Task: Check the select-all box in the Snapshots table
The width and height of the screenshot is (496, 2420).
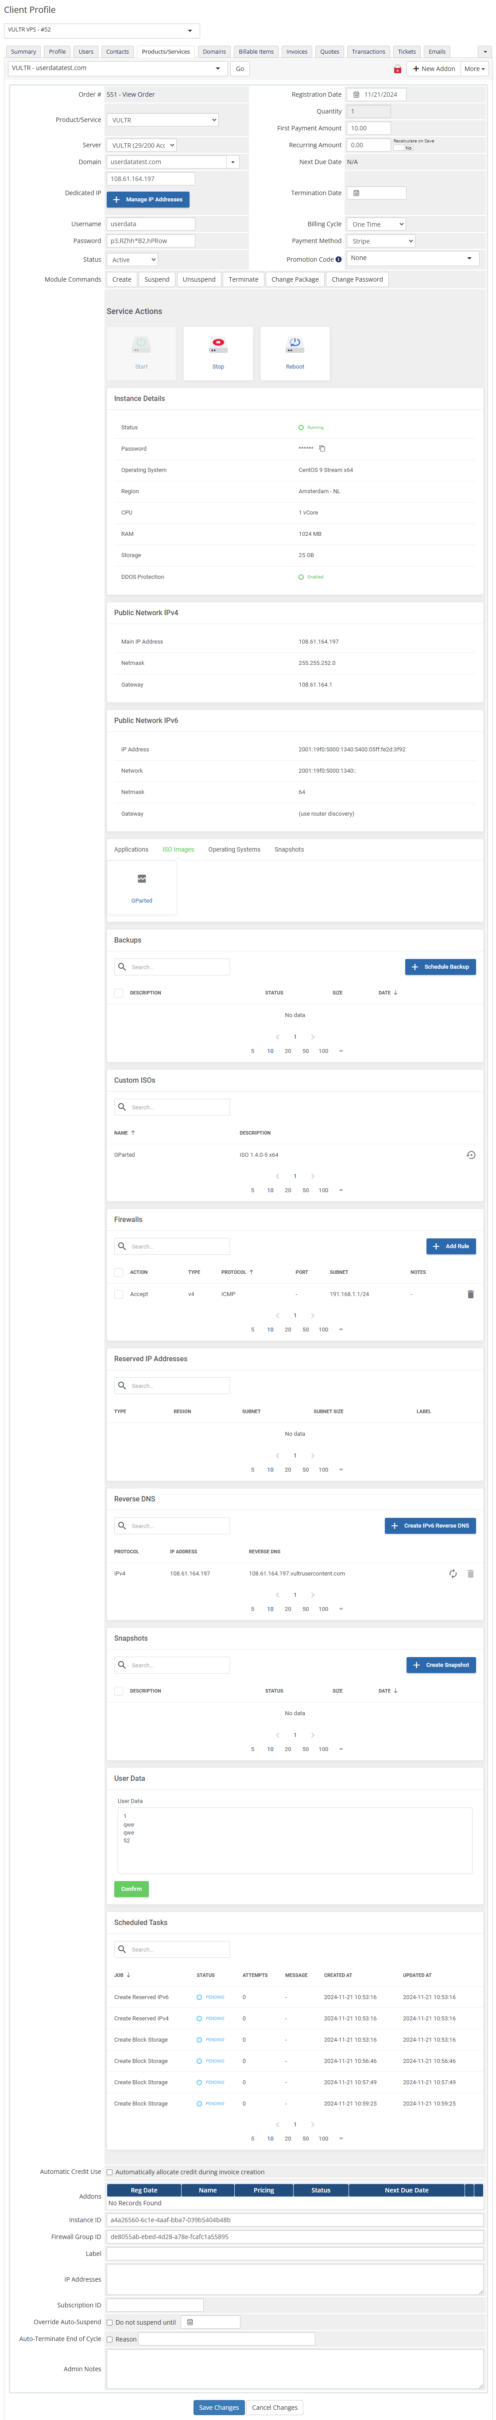Action: pyautogui.click(x=119, y=1691)
